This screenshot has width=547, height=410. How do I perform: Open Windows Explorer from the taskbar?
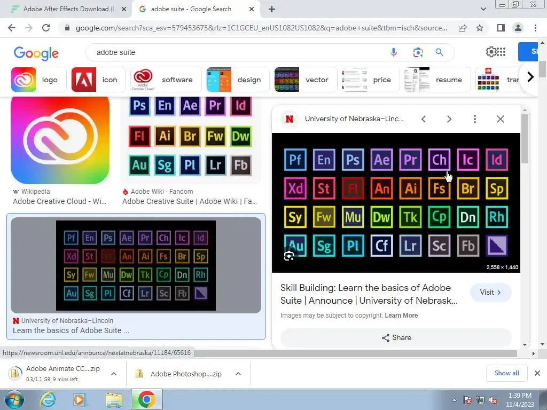coord(114,399)
